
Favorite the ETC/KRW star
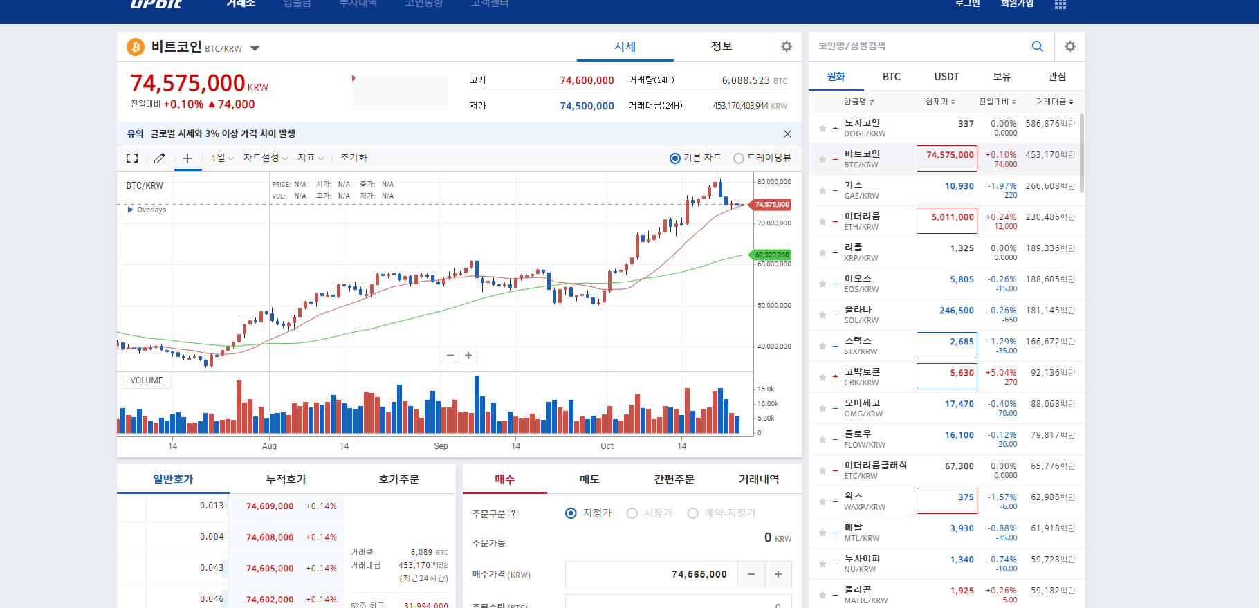tap(823, 470)
